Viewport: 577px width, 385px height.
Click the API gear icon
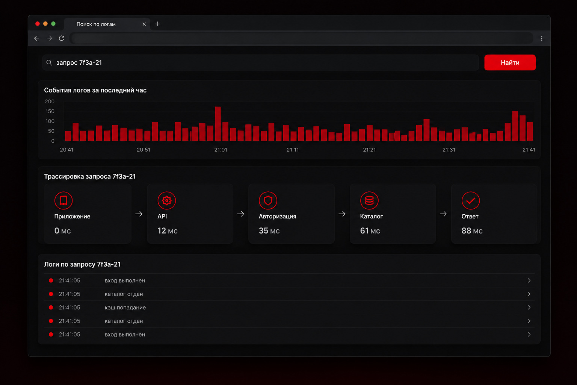[x=166, y=201]
